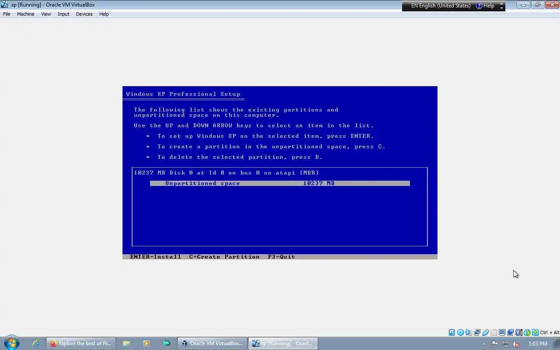Open the Devices menu

[84, 14]
